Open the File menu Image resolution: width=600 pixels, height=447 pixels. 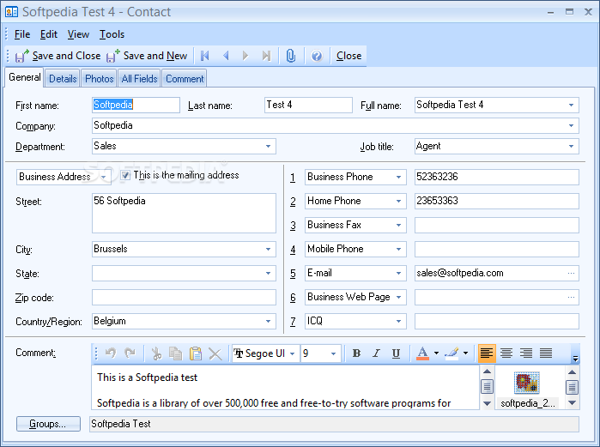[22, 34]
